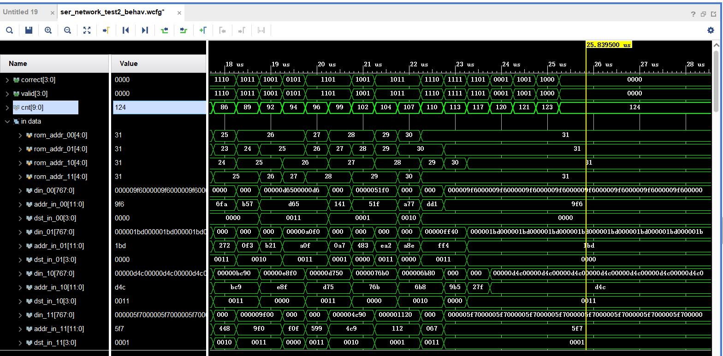This screenshot has height=356, width=723.
Task: Add a marker to the waveform
Action: pyautogui.click(x=203, y=30)
